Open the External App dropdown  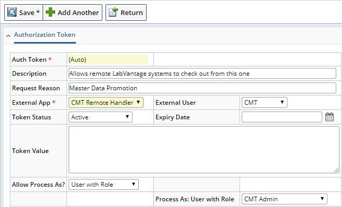(x=106, y=103)
